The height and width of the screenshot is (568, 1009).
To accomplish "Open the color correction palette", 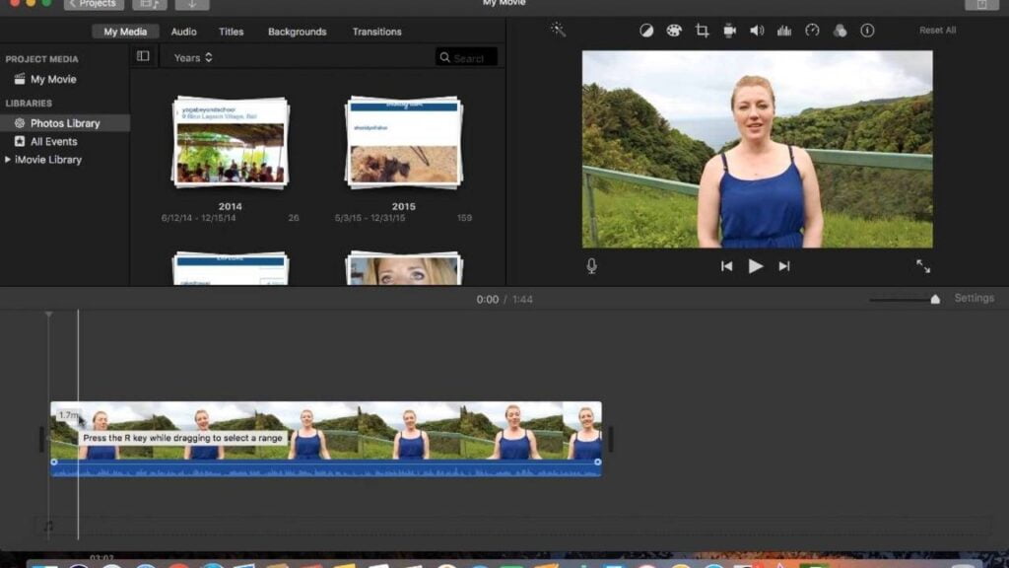I will (x=674, y=31).
